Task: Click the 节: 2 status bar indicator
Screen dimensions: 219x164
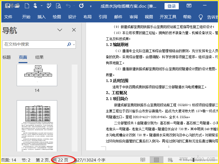Action: (26, 160)
